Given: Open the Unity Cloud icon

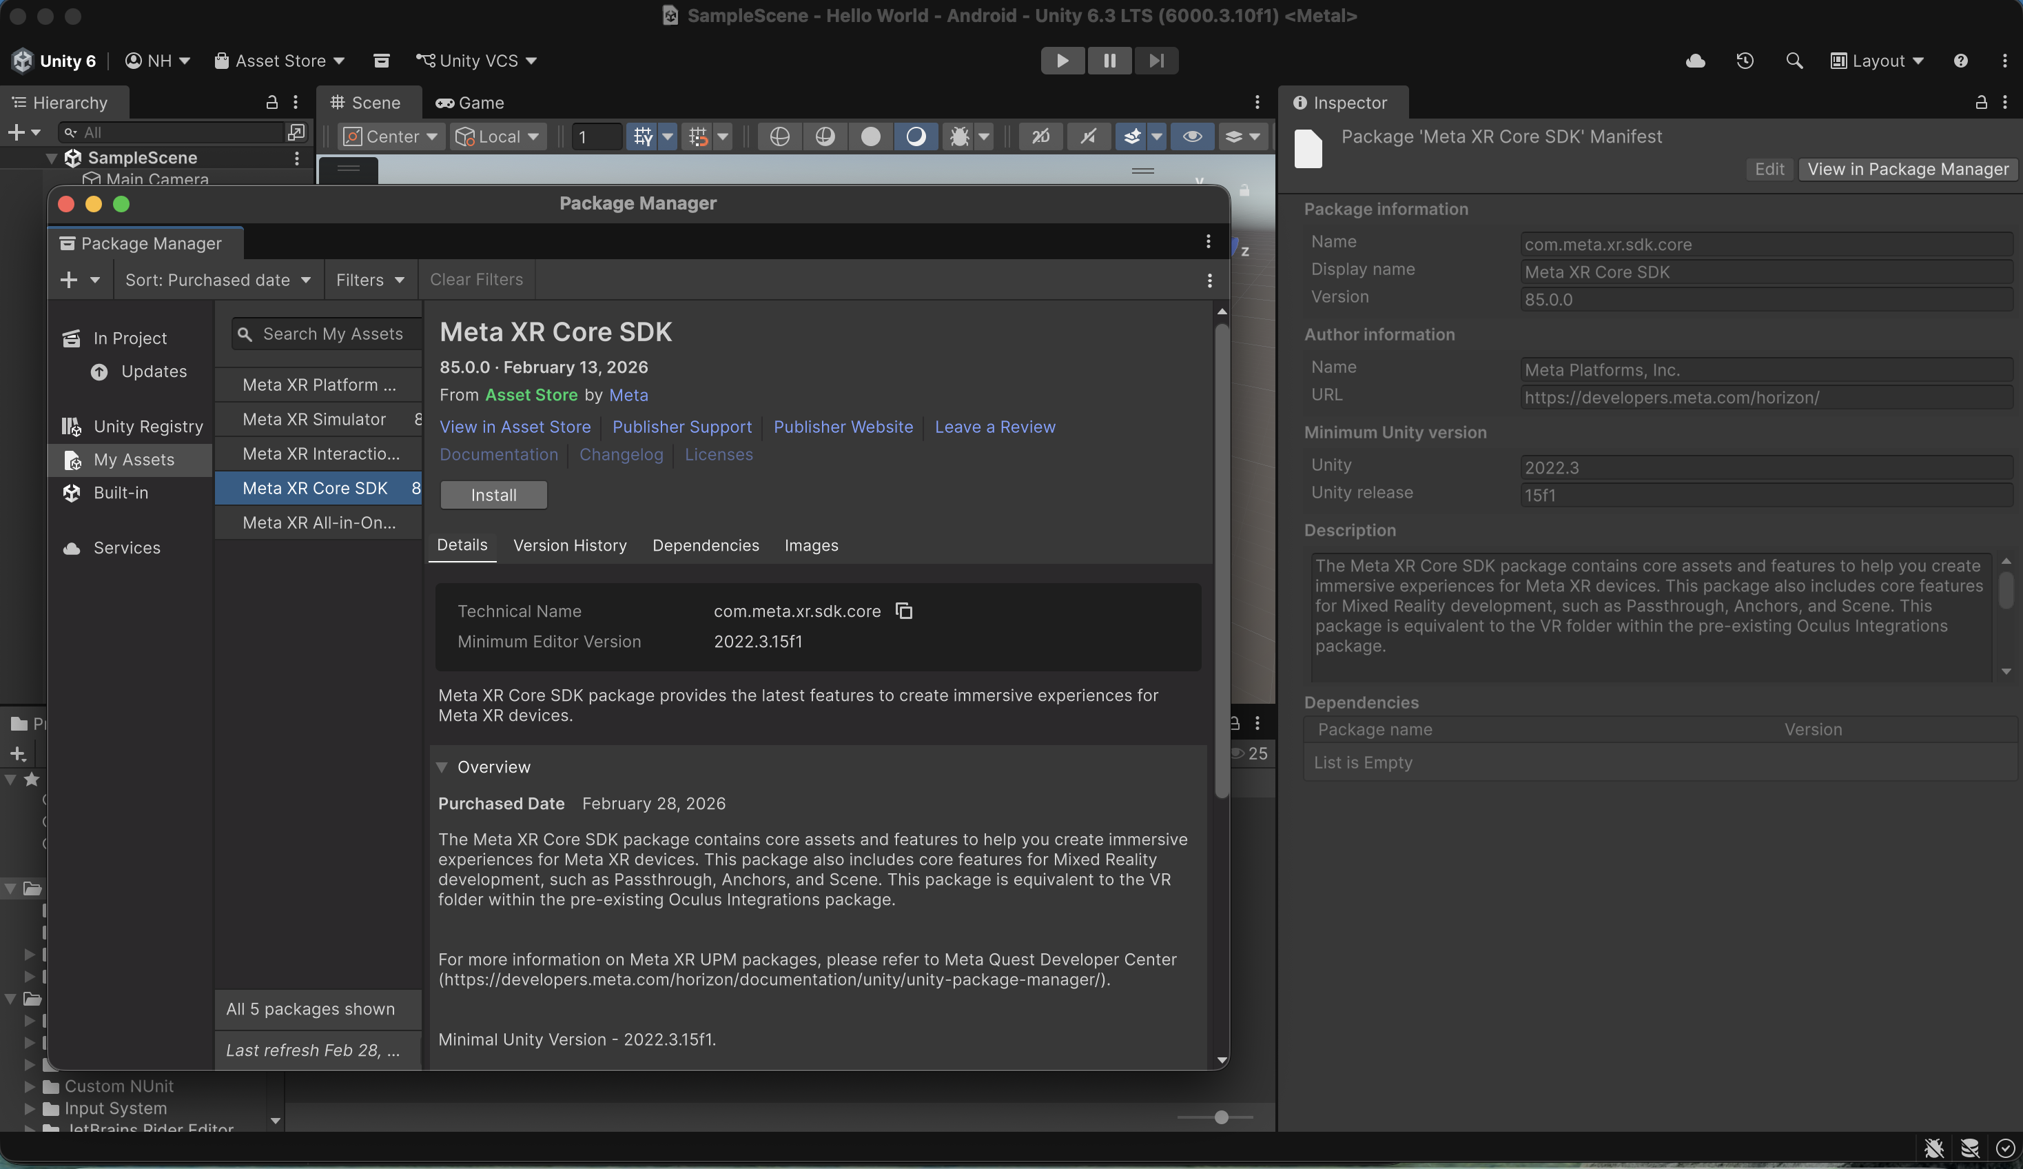Looking at the screenshot, I should [1695, 60].
